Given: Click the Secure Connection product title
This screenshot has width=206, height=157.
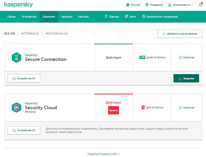Looking at the screenshot, I should point(46,59).
